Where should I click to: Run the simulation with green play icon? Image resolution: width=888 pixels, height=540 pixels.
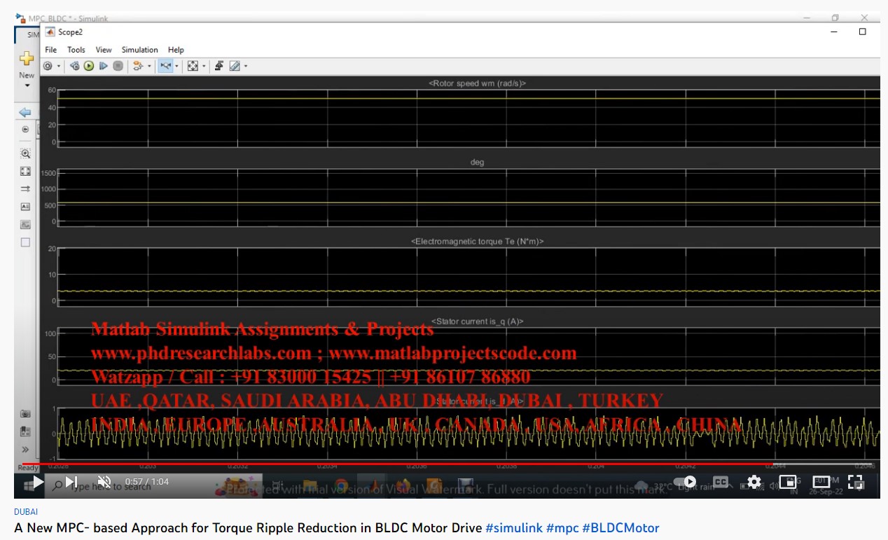click(x=89, y=66)
